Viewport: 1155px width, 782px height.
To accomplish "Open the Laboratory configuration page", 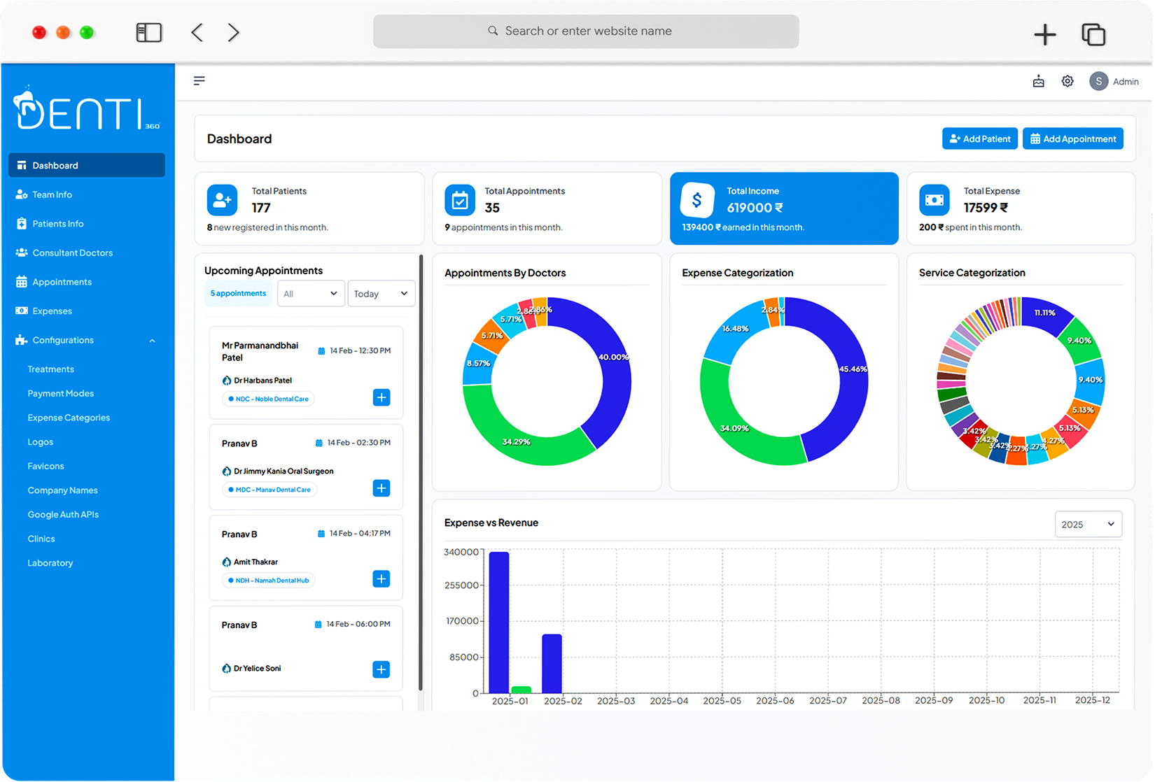I will [50, 562].
